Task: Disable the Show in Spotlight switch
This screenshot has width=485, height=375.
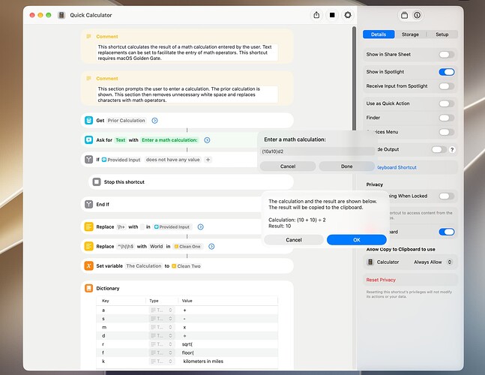Action: click(446, 72)
